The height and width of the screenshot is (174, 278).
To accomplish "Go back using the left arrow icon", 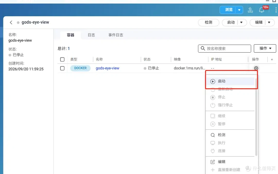I will [11, 22].
